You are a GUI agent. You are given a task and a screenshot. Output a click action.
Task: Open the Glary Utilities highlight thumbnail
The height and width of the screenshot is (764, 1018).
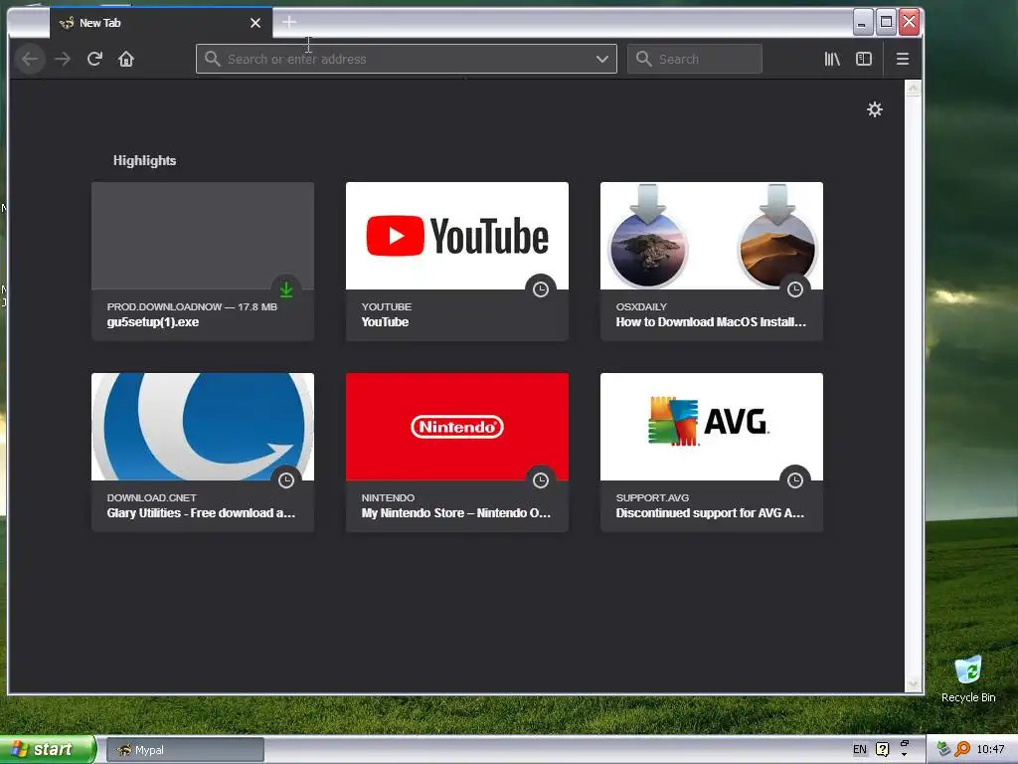(x=203, y=427)
